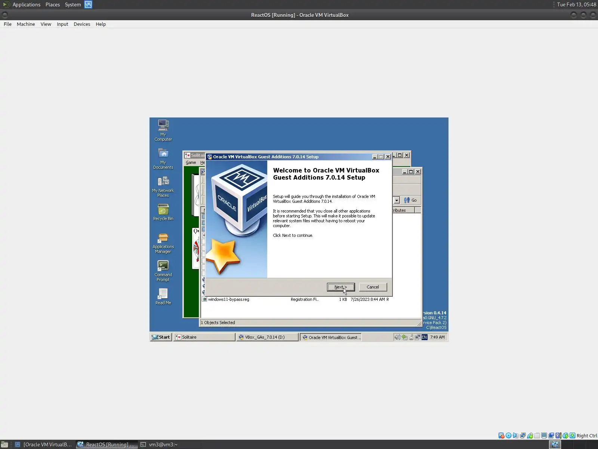Click the VirtualBox icon in top panel
This screenshot has width=598, height=449.
[x=88, y=4]
